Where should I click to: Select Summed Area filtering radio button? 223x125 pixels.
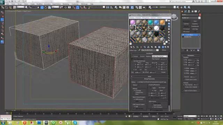(134, 93)
